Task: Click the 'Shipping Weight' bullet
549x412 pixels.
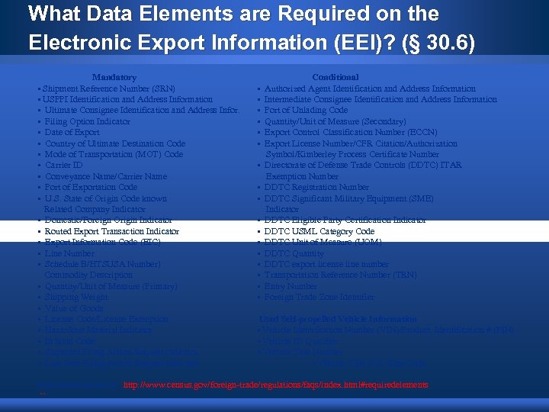Action: click(x=76, y=297)
